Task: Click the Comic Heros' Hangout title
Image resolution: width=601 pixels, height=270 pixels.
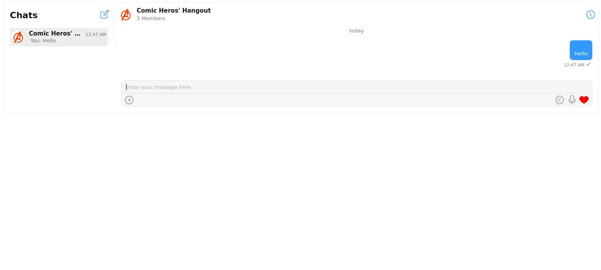Action: (173, 10)
